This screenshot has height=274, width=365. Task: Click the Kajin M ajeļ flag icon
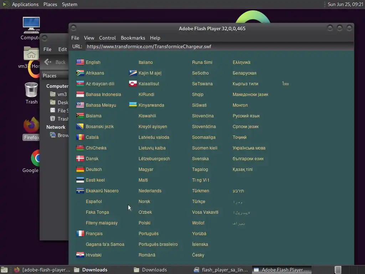133,73
